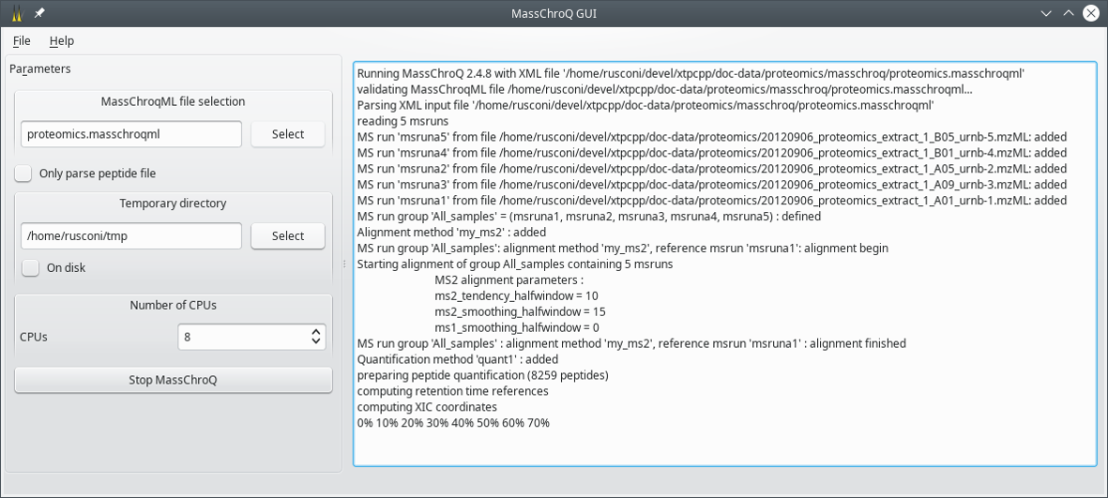Click the proteomics.masschroqml file path field
Screen dimensions: 1108x498
(131, 134)
